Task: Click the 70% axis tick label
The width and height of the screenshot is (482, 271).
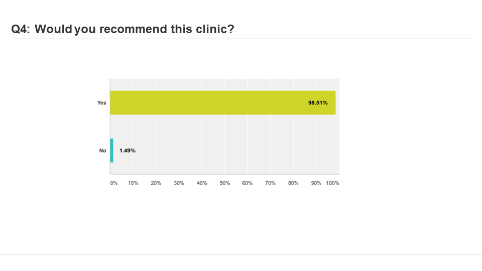Action: pos(270,183)
